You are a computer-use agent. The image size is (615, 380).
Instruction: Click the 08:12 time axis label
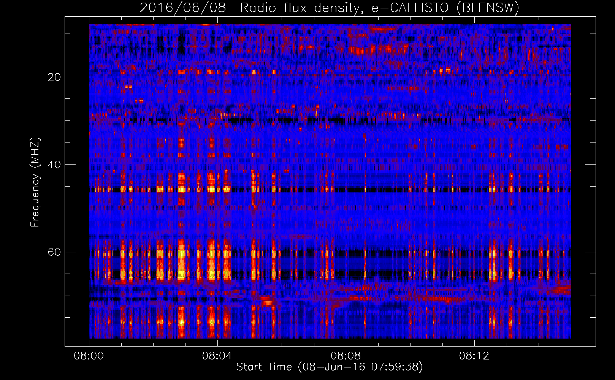[x=474, y=356]
